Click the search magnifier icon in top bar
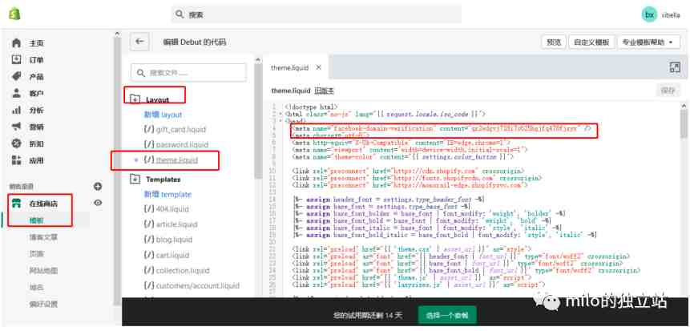This screenshot has height=331, width=690. (179, 14)
